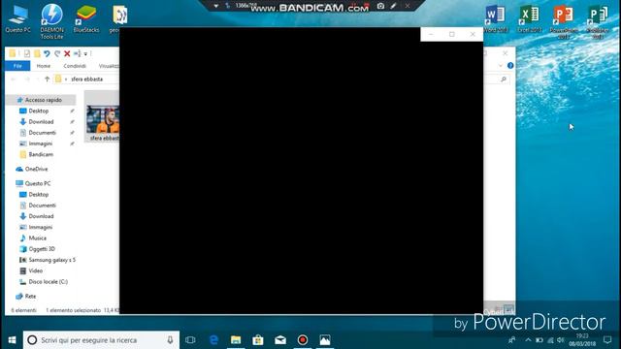The image size is (621, 349).
Task: Open Excel 2013 desktop shortcut
Action: click(529, 19)
